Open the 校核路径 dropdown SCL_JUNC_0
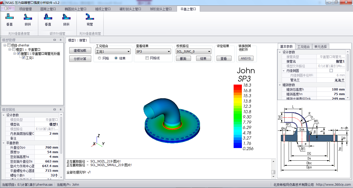 pyautogui.click(x=194, y=52)
